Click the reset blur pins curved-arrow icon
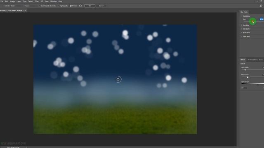This screenshot has width=264, height=148. click(80, 6)
